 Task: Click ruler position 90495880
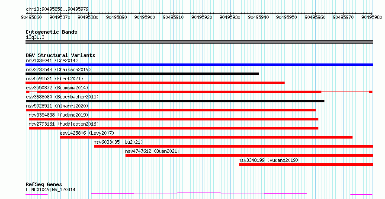[x=88, y=17]
